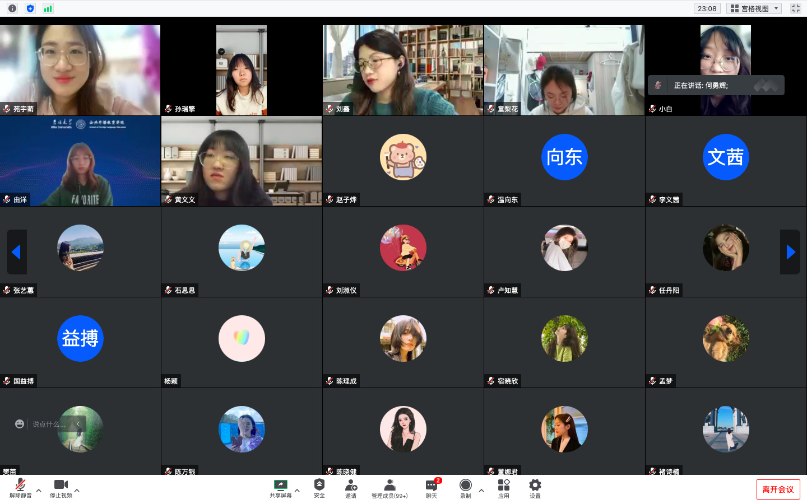Start sharing with 共享屏幕
Image resolution: width=807 pixels, height=504 pixels.
click(x=280, y=488)
